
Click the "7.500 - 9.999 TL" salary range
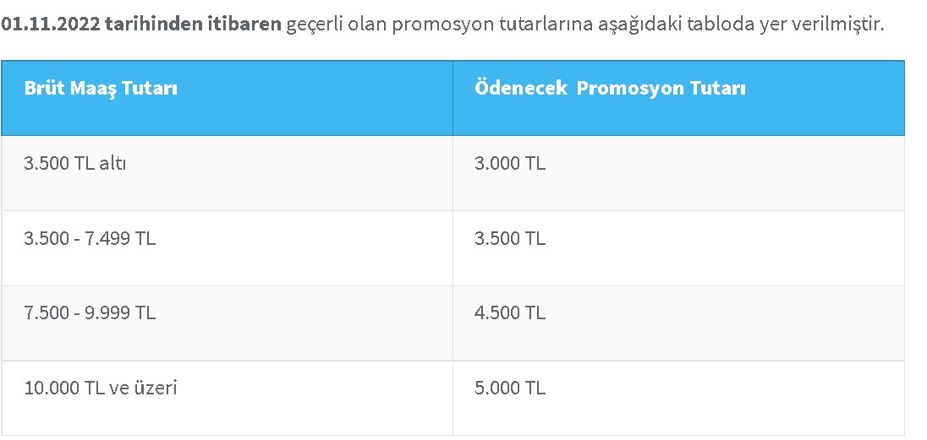click(x=90, y=312)
